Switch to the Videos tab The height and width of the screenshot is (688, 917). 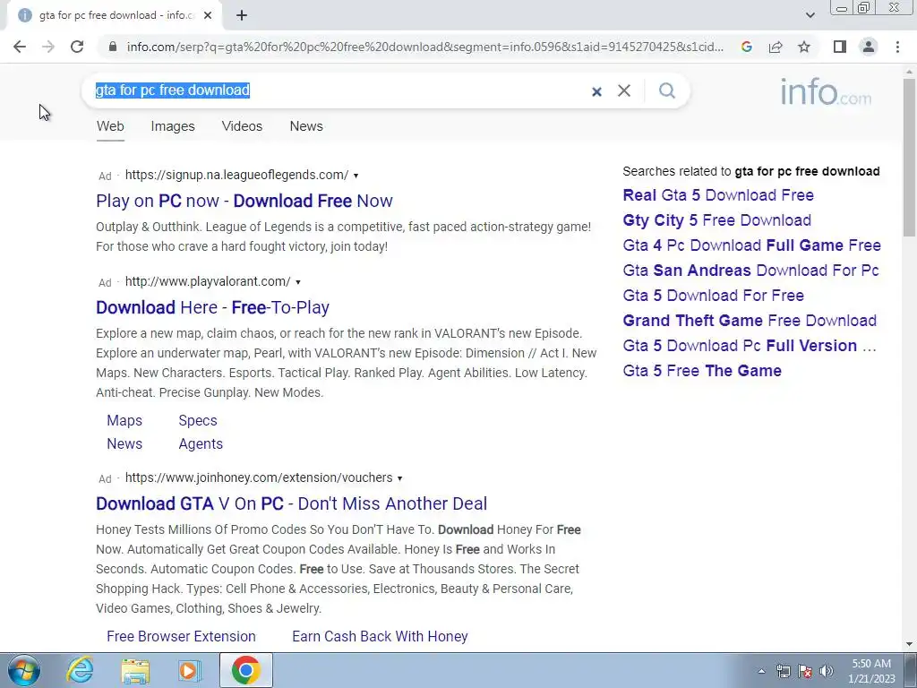tap(242, 125)
